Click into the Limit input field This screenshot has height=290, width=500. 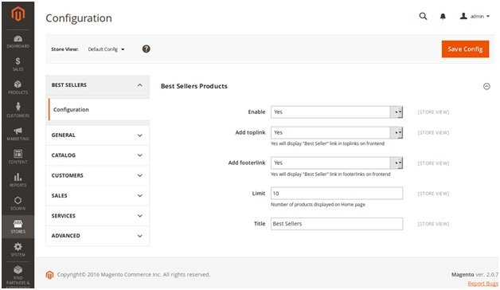coord(337,194)
